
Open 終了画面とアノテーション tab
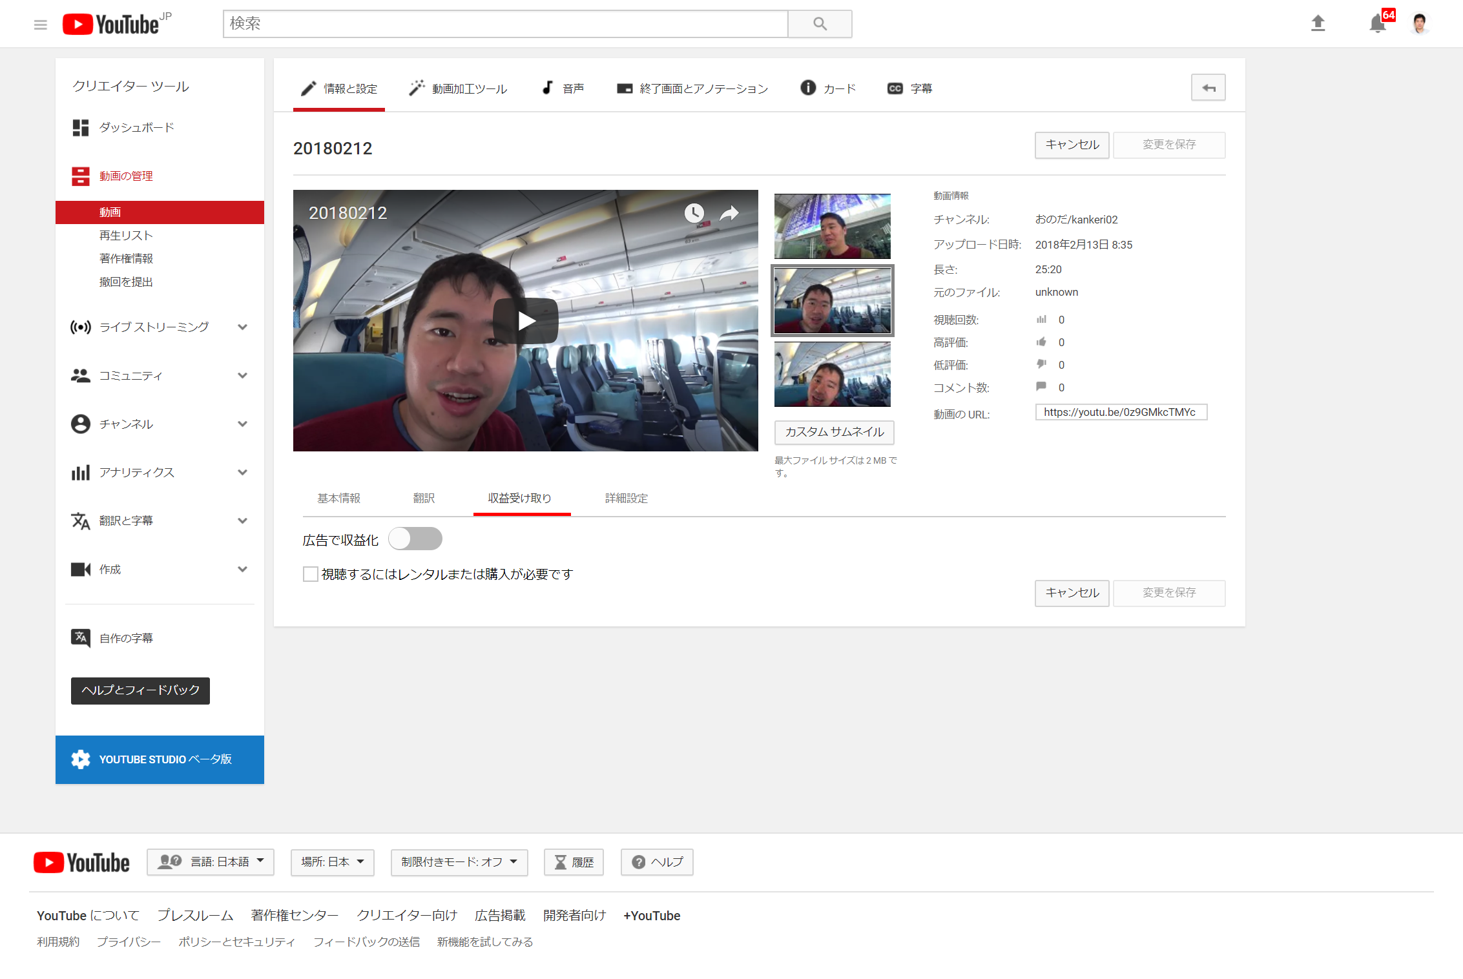[x=692, y=88]
